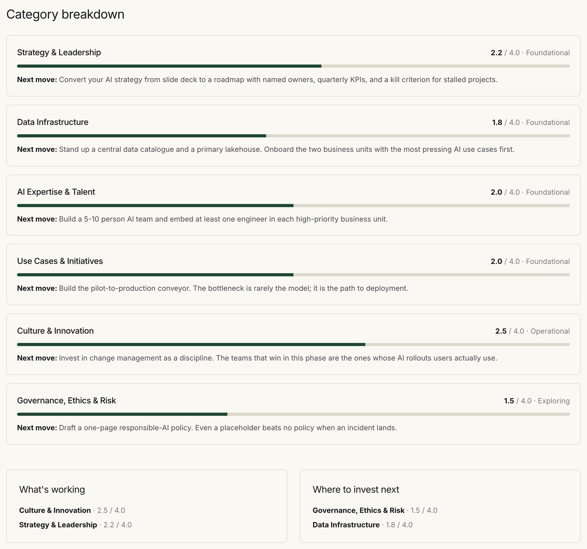Image resolution: width=587 pixels, height=549 pixels.
Task: Click the 2.2 / 4.0 · Foundational score
Action: click(x=530, y=53)
